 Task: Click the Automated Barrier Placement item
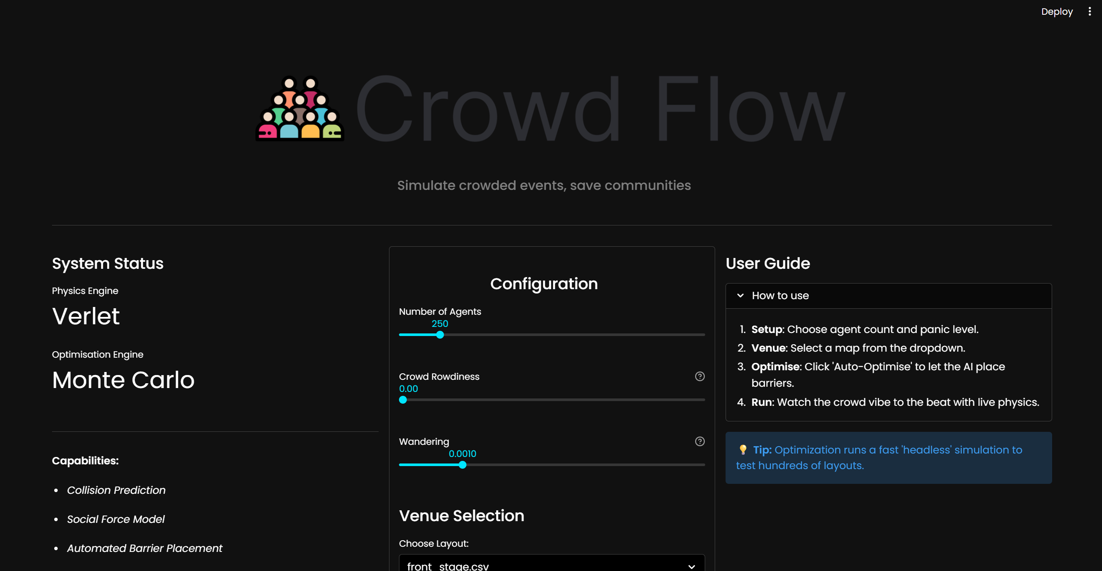[144, 548]
